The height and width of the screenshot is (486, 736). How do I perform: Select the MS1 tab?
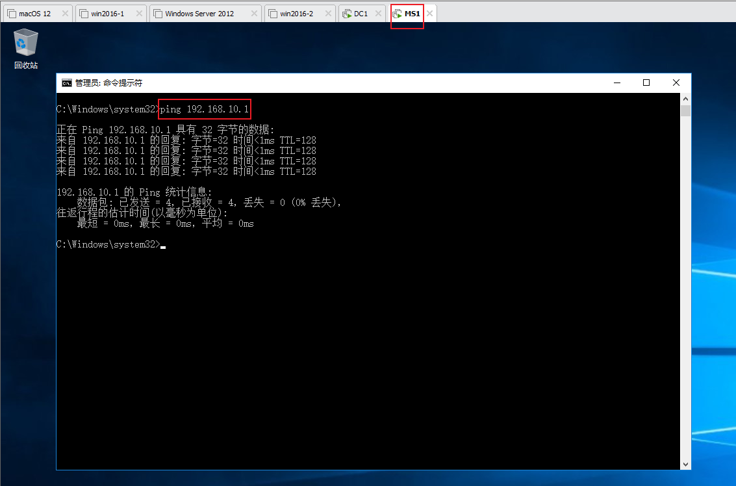click(x=412, y=14)
